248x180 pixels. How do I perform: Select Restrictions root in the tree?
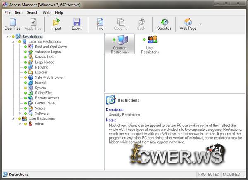(x=32, y=36)
